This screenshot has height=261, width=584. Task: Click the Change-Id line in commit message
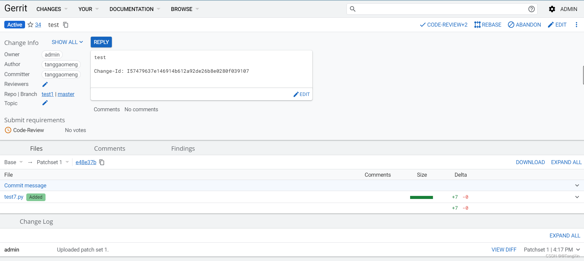click(x=171, y=71)
